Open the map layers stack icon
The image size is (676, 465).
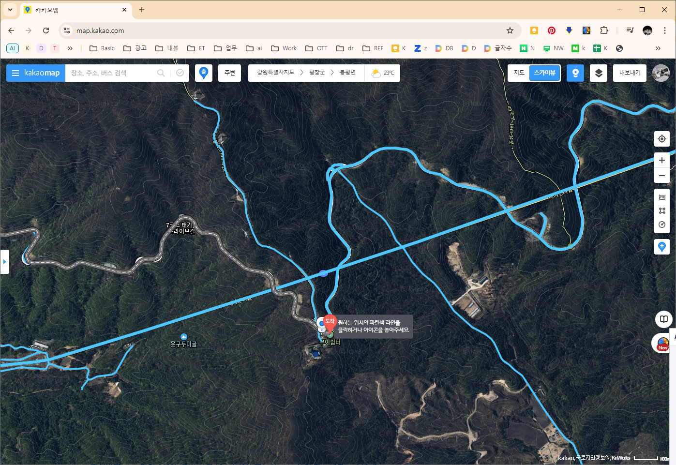599,73
